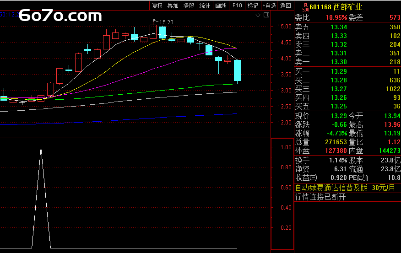Click the diamond marker icon above chart

(x=258, y=15)
